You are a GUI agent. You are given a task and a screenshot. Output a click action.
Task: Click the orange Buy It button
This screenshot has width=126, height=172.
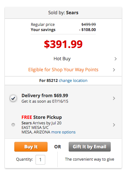(x=31, y=147)
